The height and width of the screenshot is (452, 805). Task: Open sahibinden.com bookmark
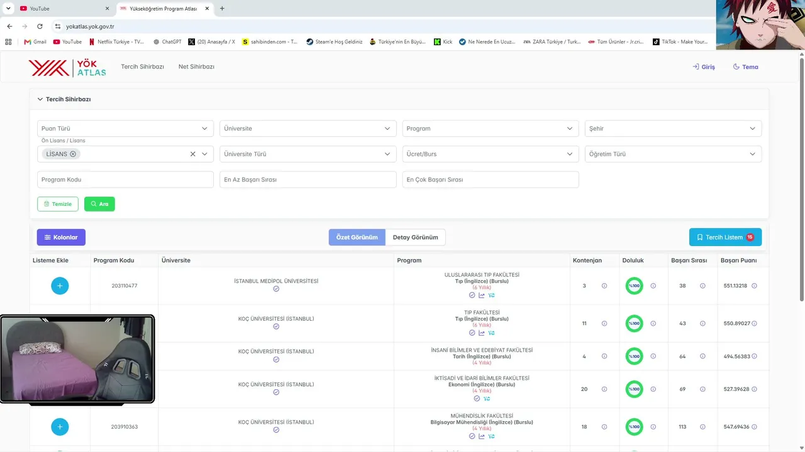(270, 41)
